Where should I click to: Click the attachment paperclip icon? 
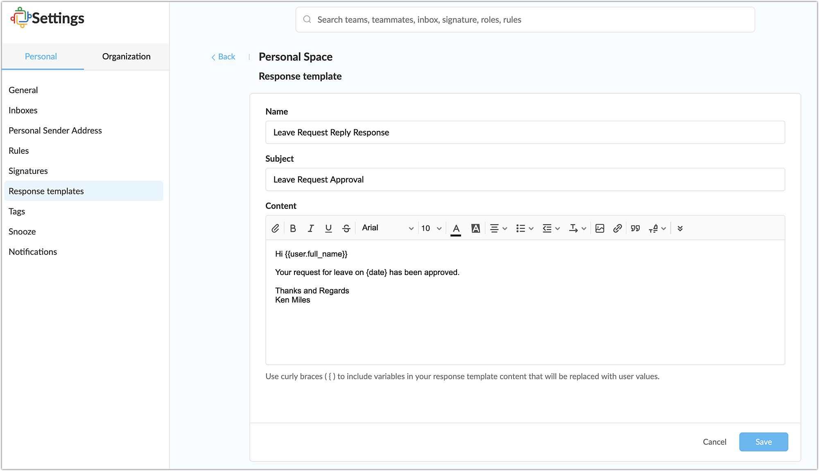[275, 228]
